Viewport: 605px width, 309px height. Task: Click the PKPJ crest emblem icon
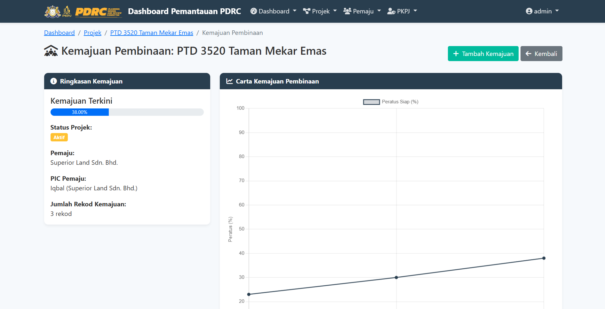pos(52,12)
